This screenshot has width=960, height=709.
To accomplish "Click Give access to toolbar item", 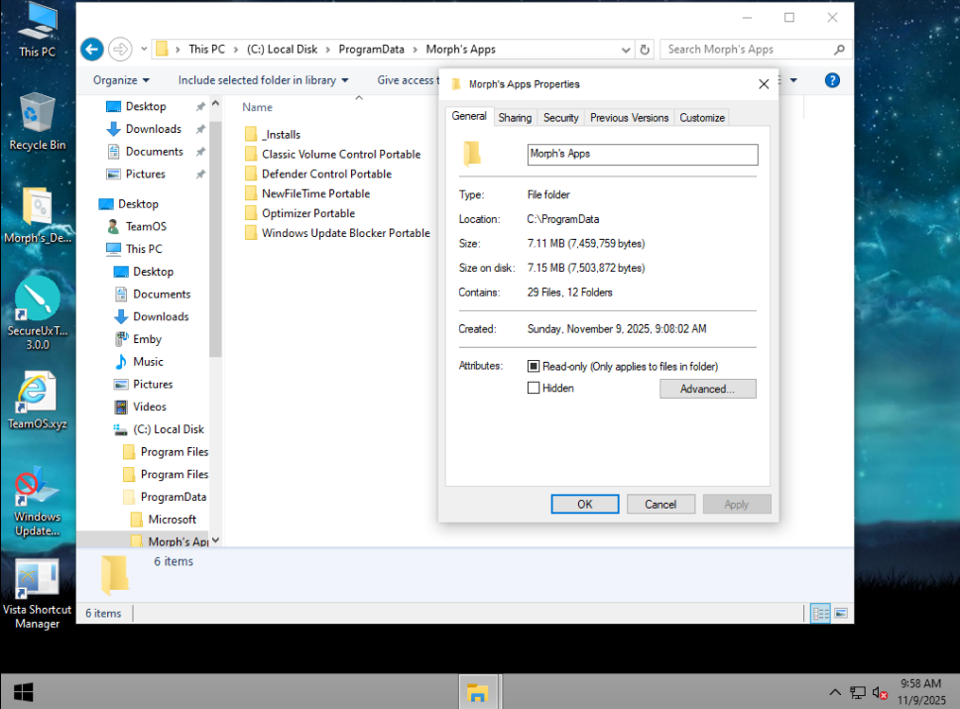I will pyautogui.click(x=409, y=80).
